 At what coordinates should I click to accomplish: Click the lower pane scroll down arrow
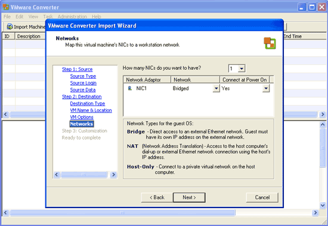(323, 205)
